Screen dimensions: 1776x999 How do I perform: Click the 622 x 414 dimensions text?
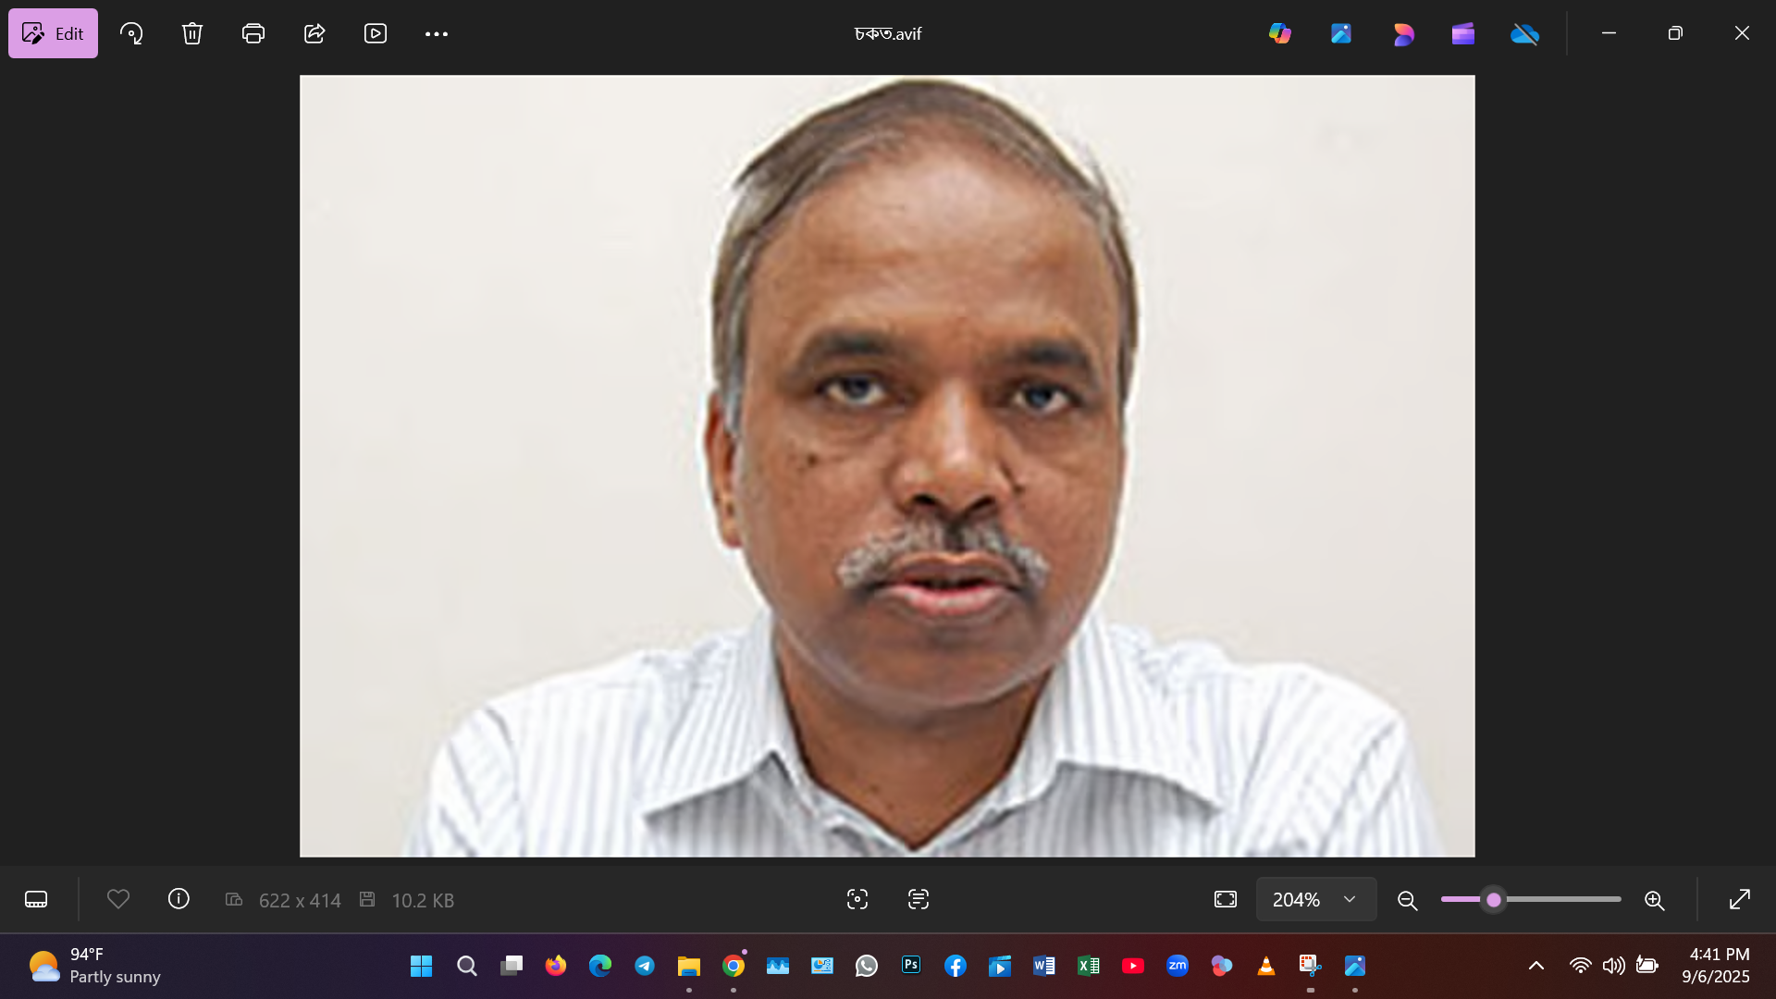[300, 900]
